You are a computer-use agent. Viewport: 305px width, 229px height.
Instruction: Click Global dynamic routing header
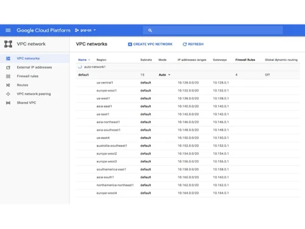click(x=281, y=60)
